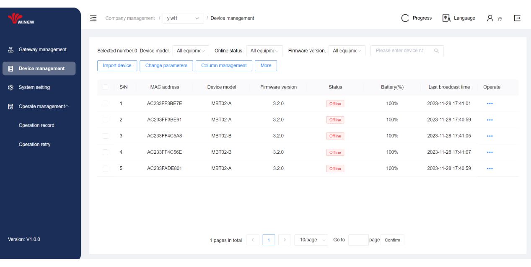531x267 pixels.
Task: Click the logout icon in the header
Action: (517, 18)
